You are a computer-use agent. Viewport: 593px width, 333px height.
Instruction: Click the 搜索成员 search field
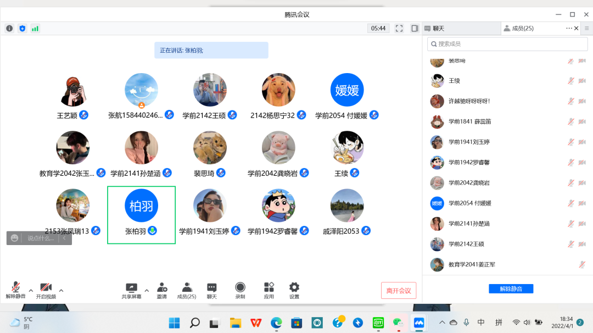(510, 44)
